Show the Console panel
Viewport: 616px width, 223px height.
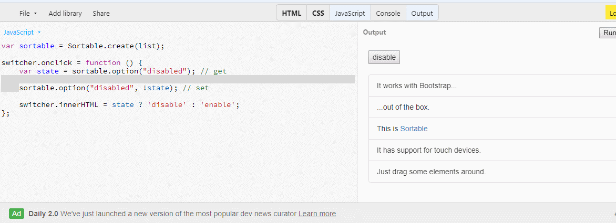pos(388,13)
